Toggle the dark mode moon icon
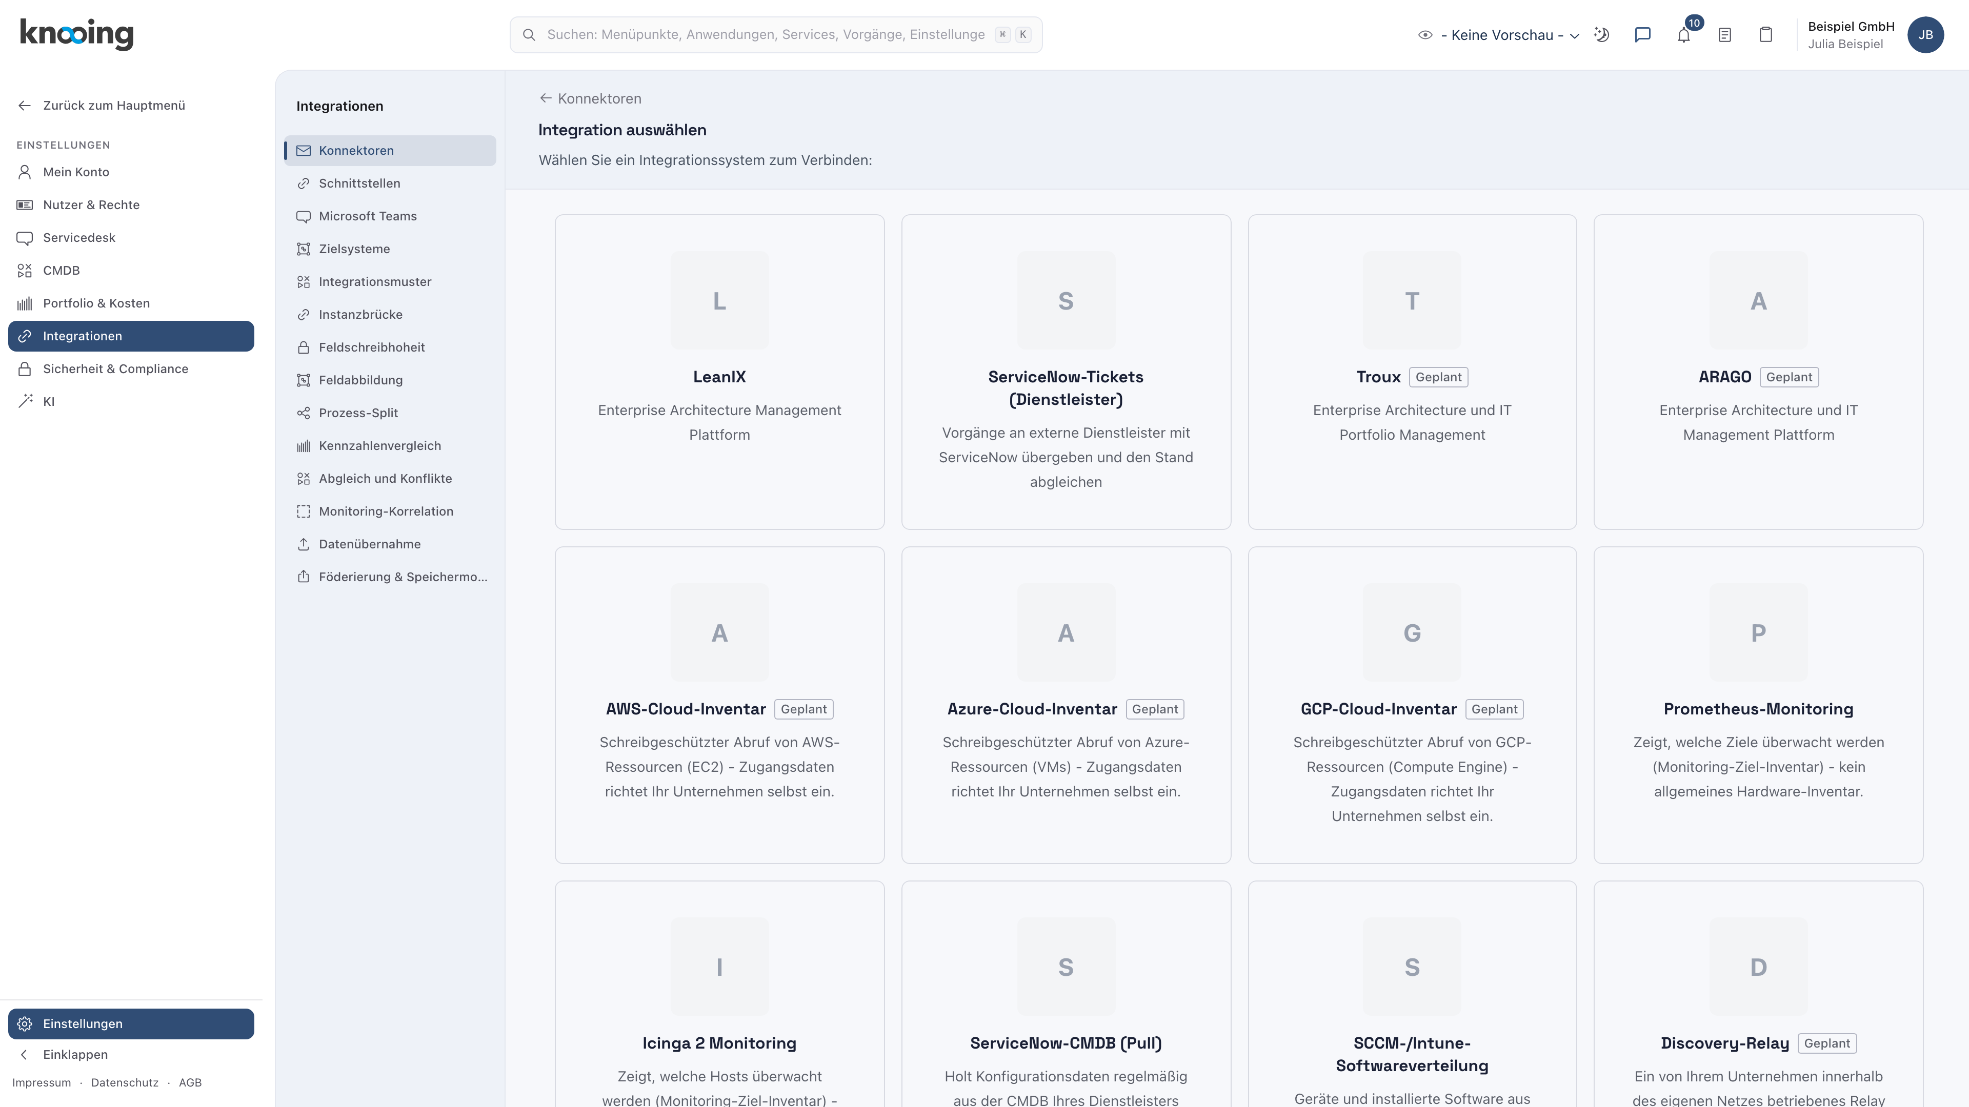 (1601, 35)
